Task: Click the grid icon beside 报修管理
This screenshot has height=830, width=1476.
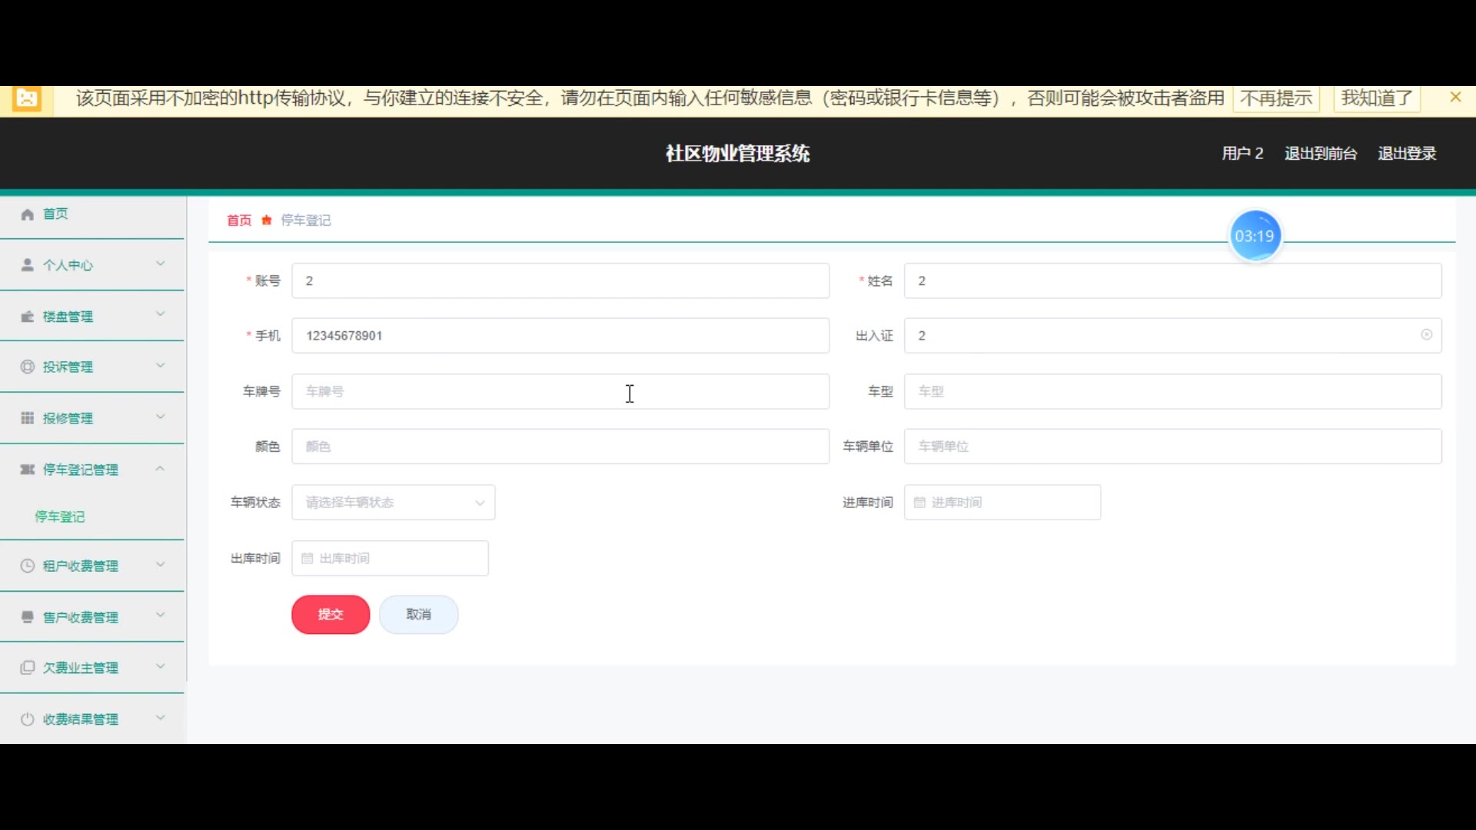Action: click(28, 418)
